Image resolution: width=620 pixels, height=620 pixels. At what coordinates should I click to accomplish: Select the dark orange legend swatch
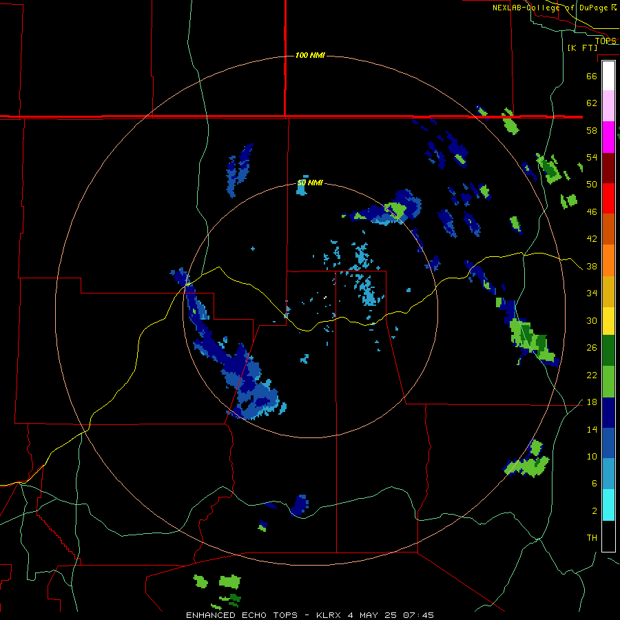pyautogui.click(x=608, y=229)
